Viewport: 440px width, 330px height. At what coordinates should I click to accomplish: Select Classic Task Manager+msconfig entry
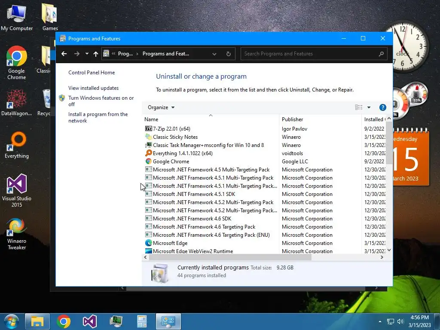pos(208,145)
